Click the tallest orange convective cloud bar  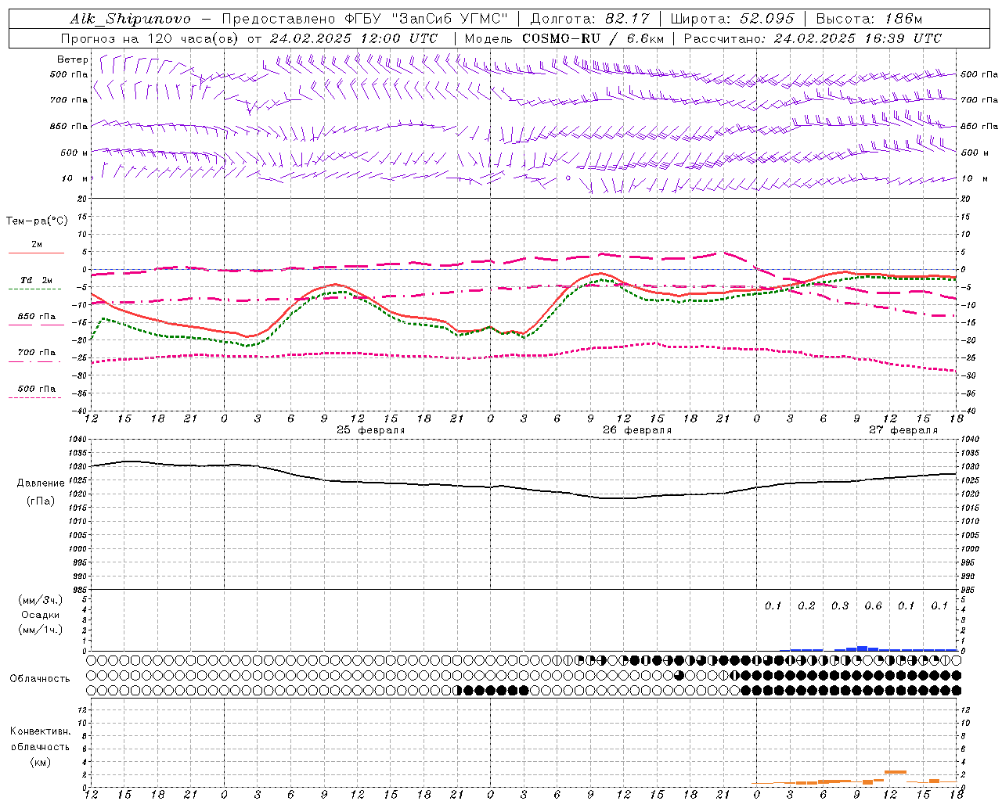point(895,772)
